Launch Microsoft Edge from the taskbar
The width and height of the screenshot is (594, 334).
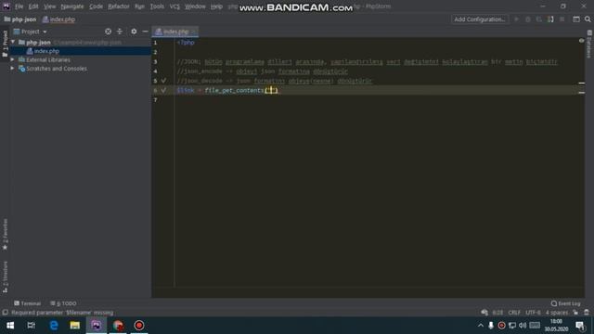point(54,326)
